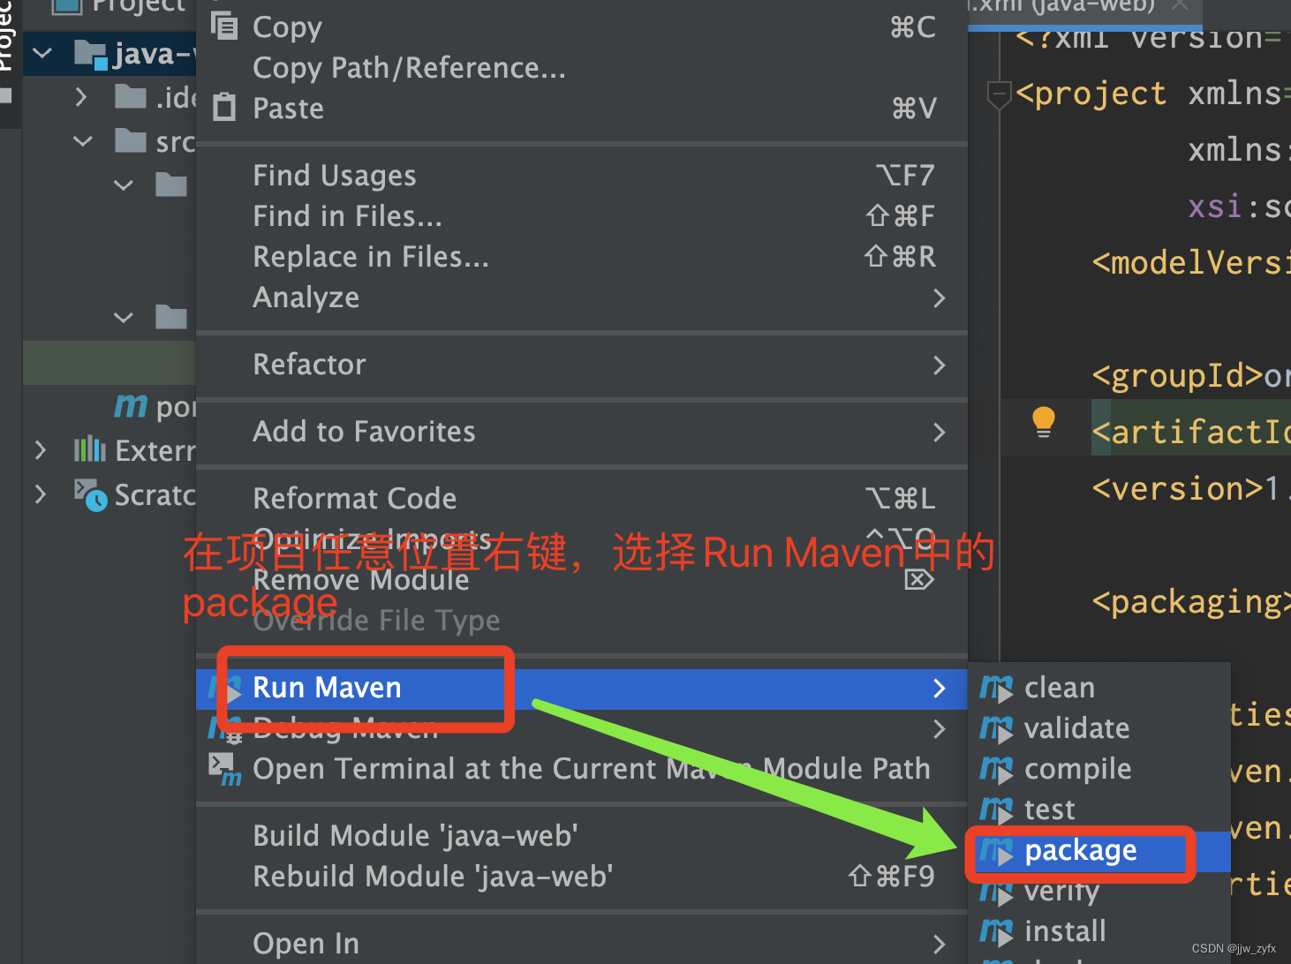The height and width of the screenshot is (964, 1291).
Task: Choose Paste from the context menu
Action: [x=581, y=108]
